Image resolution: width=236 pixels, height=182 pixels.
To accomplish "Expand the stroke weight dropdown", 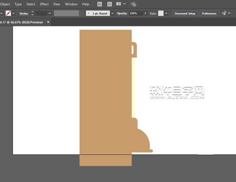I will pos(50,13).
